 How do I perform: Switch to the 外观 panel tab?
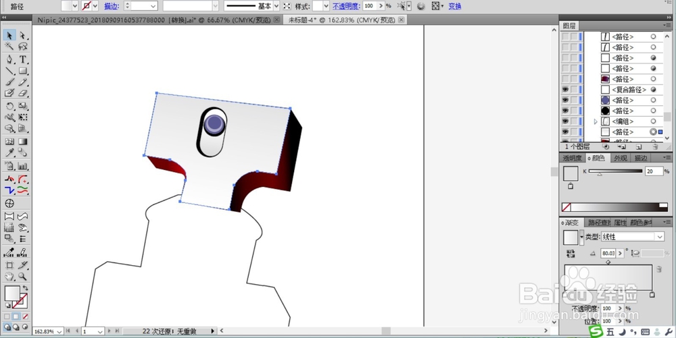pos(621,159)
